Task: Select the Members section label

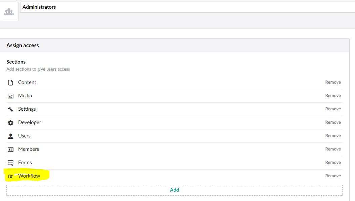Action: coord(29,149)
